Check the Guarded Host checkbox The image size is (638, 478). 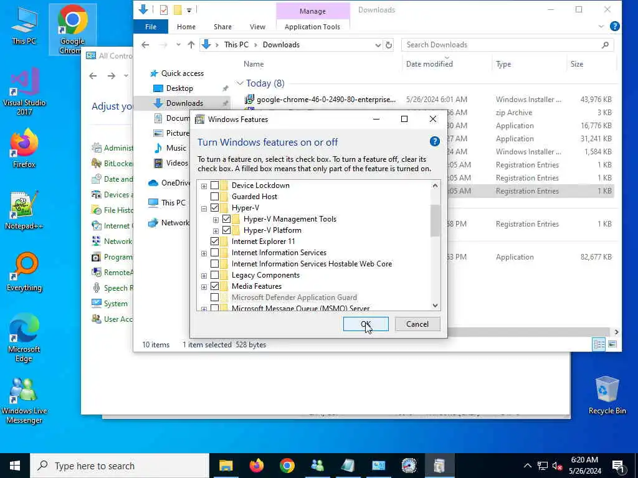point(214,196)
